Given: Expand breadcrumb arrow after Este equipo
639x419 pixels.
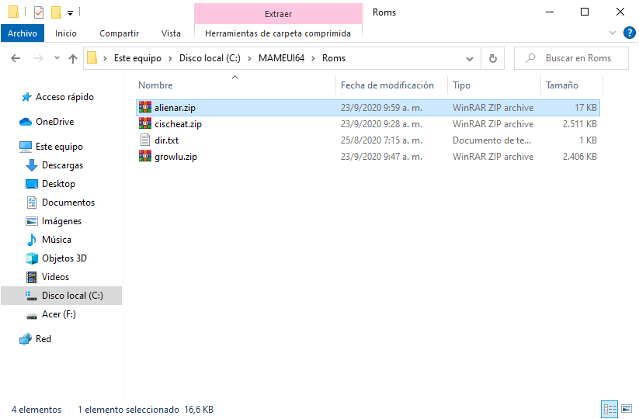Looking at the screenshot, I should [170, 59].
